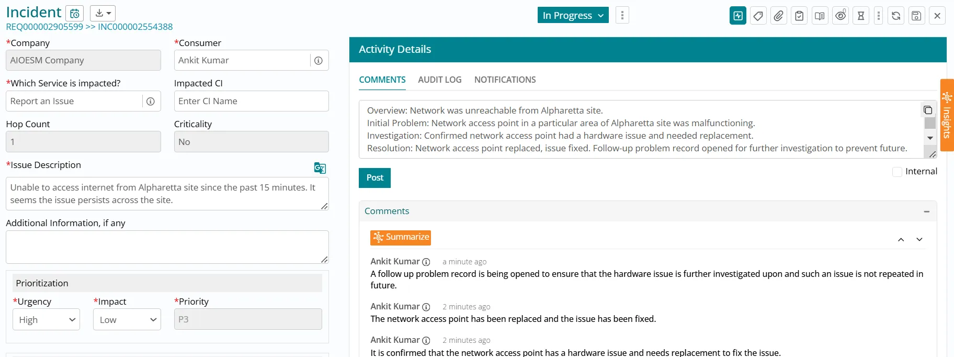Screen dimensions: 954x357
Task: Click the attachment paperclip icon
Action: point(778,16)
